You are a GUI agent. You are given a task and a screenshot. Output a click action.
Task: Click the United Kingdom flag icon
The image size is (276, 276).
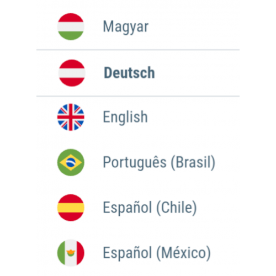[x=71, y=117]
